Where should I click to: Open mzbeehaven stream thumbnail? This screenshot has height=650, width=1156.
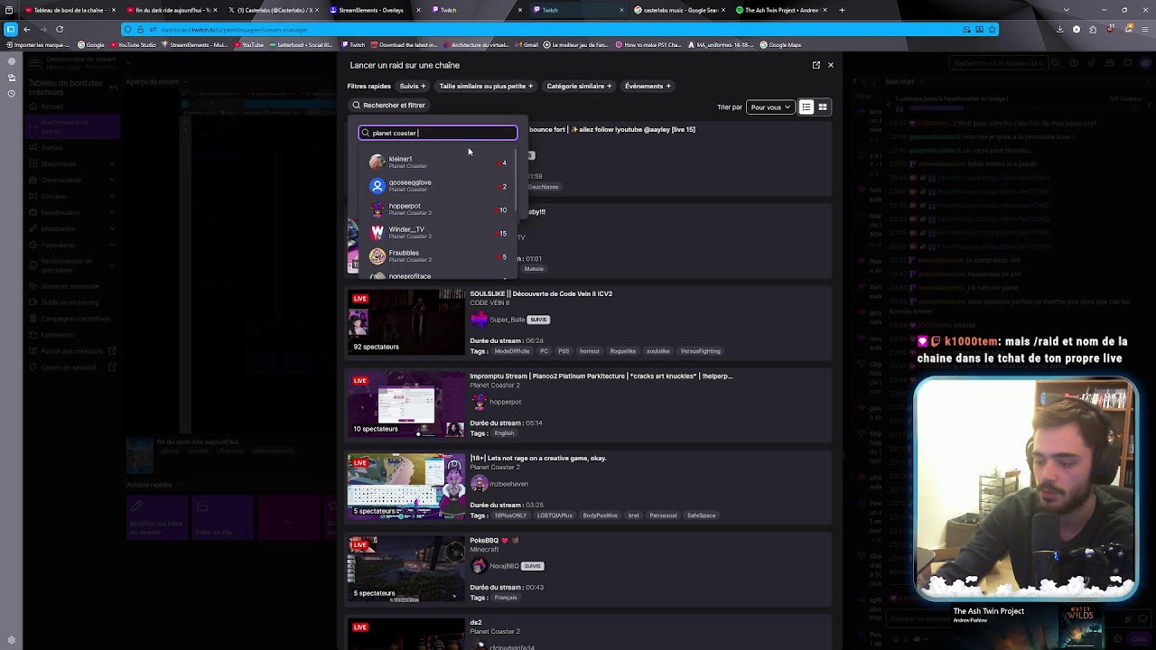pyautogui.click(x=406, y=486)
